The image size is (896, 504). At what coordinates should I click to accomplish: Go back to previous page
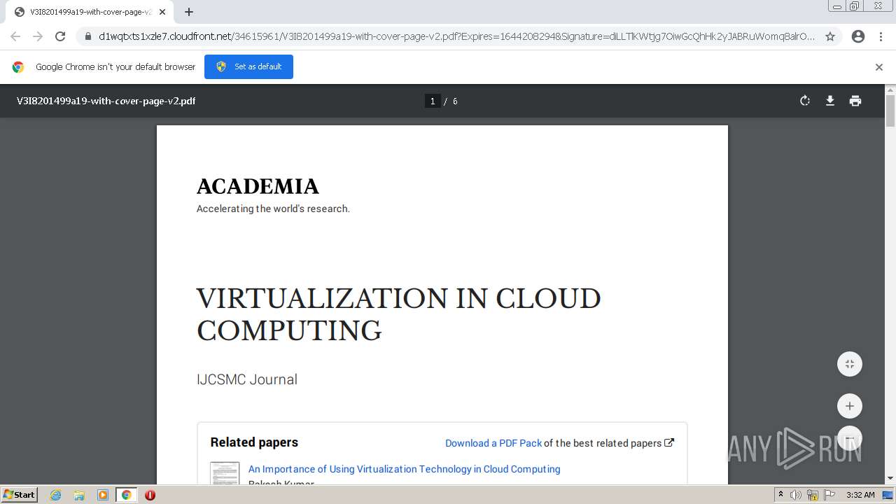coord(15,36)
